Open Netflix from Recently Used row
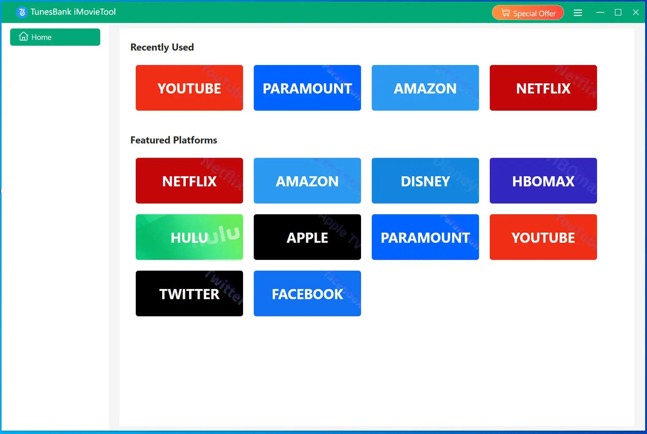647x434 pixels. [x=543, y=88]
